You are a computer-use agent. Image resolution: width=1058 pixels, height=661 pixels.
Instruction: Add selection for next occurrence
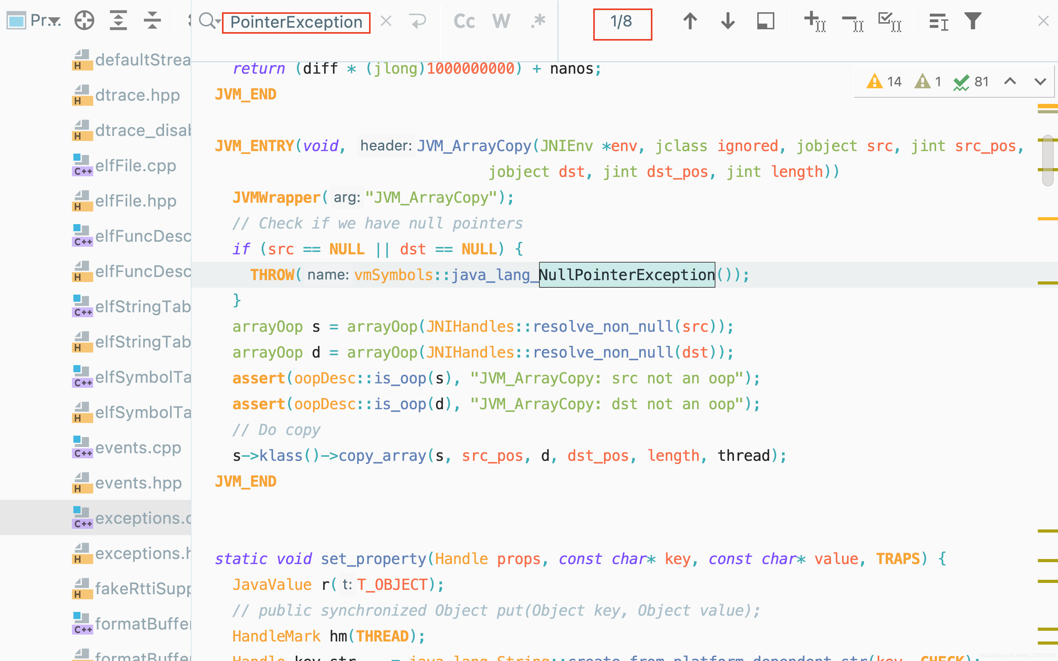point(815,21)
